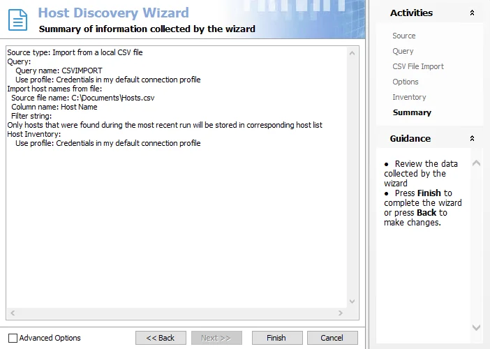Viewport: 490px width, 349px height.
Task: Collapse the Guidance panel
Action: coord(472,138)
